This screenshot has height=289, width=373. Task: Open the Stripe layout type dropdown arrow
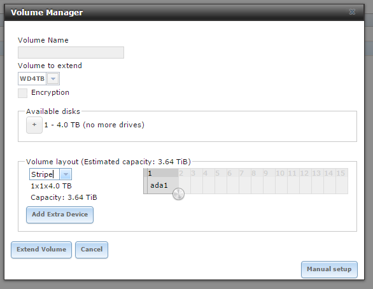click(66, 174)
